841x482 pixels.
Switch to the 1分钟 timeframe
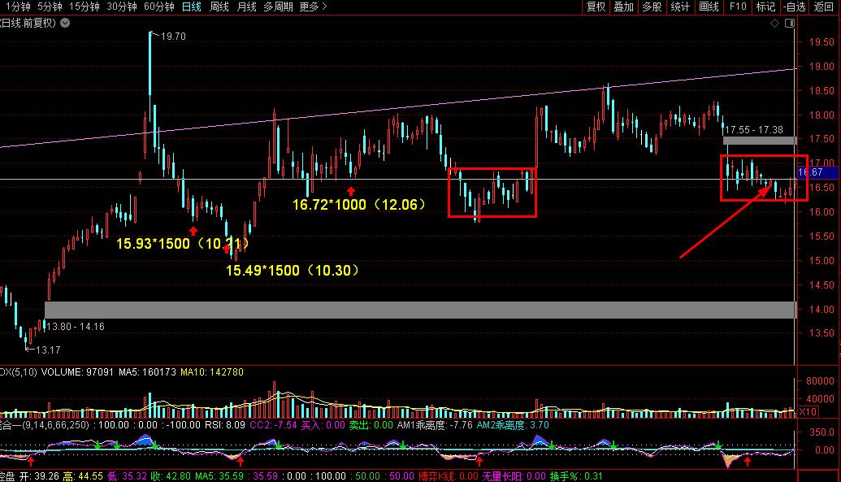tap(18, 7)
